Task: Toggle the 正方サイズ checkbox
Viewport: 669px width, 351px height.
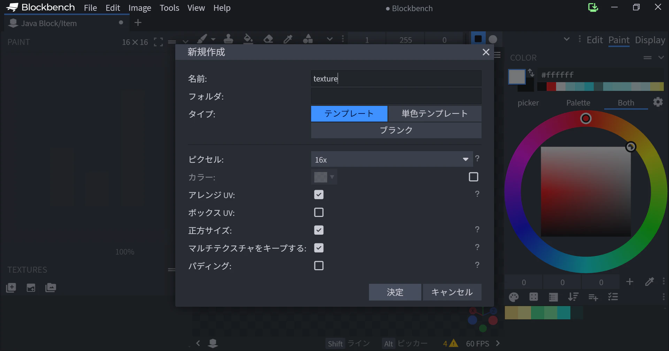Action: coord(319,230)
